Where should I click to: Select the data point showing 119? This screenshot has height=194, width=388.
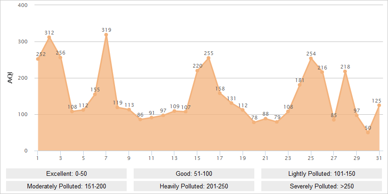pyautogui.click(x=117, y=107)
